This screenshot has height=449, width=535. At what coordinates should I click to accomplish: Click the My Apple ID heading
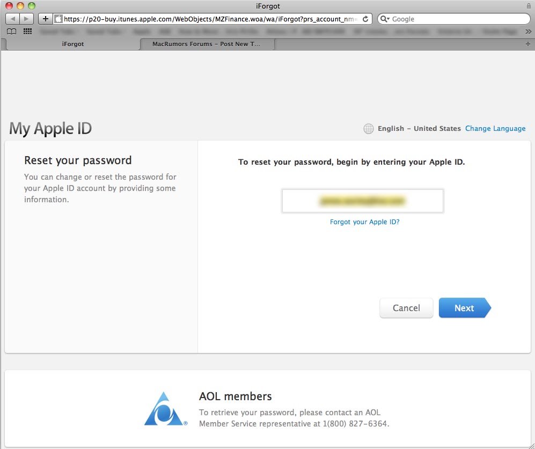click(50, 129)
